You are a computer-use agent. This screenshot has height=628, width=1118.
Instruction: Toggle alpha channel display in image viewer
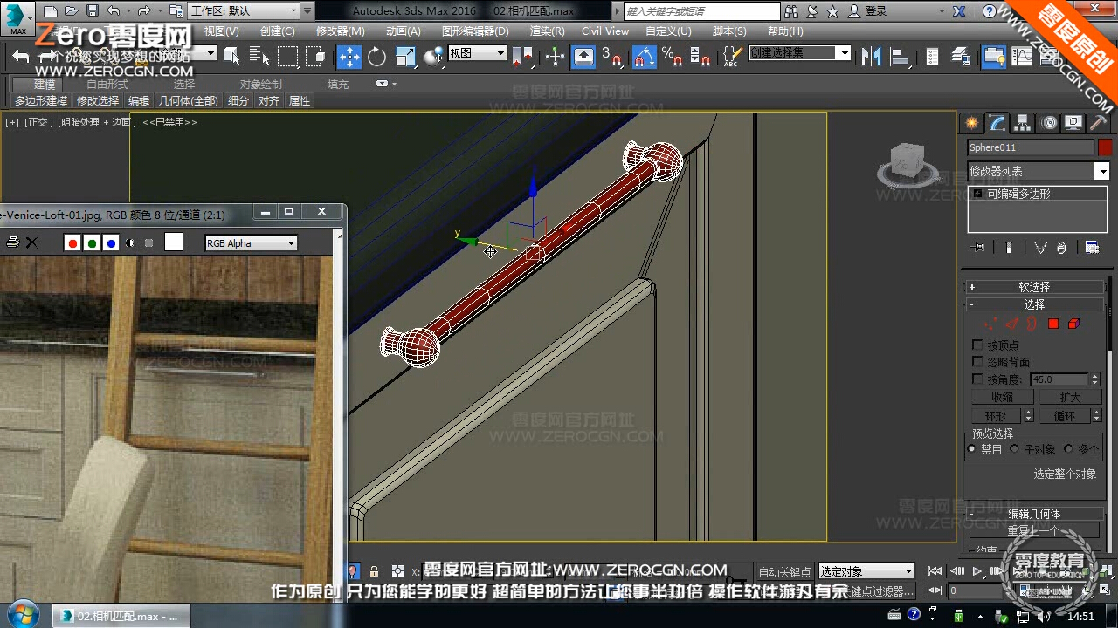click(130, 242)
